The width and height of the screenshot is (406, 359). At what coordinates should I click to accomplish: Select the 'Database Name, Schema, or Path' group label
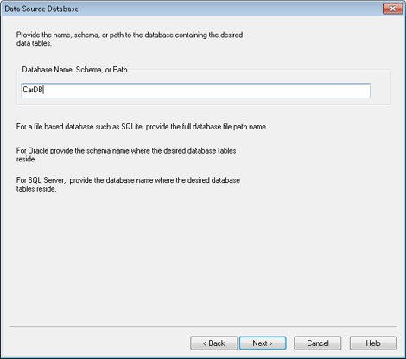pos(74,70)
